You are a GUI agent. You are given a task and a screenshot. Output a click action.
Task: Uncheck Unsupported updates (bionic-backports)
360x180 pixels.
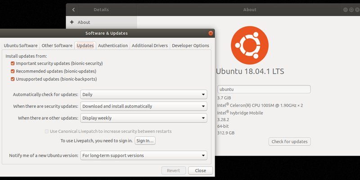click(x=13, y=79)
